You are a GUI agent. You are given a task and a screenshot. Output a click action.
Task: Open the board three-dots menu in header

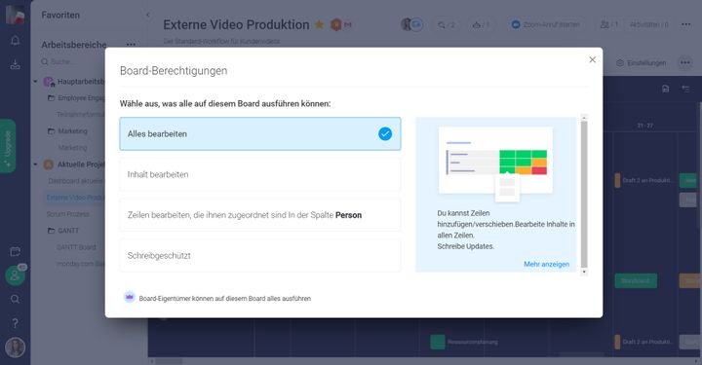point(685,24)
